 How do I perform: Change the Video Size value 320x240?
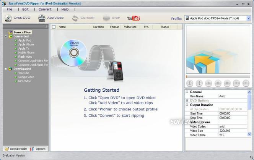[x=233, y=131]
